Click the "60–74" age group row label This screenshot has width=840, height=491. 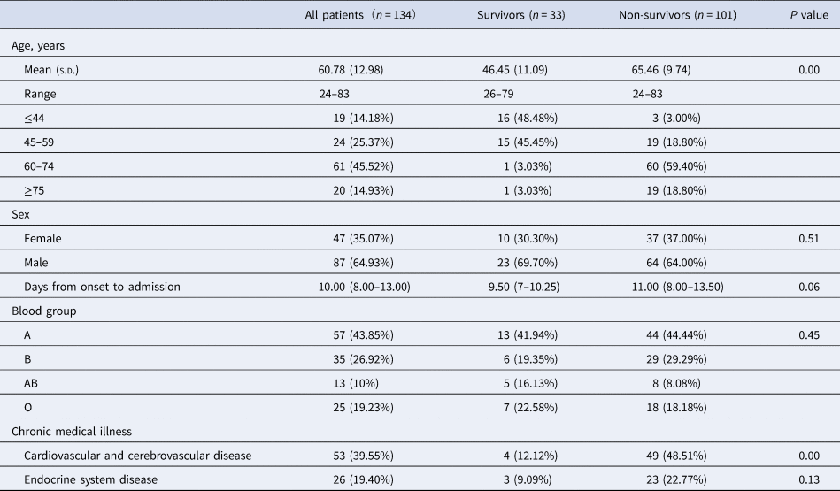pyautogui.click(x=42, y=166)
